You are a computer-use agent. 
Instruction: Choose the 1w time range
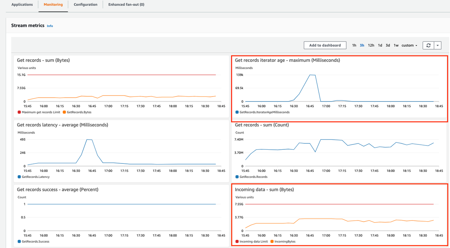click(x=396, y=45)
